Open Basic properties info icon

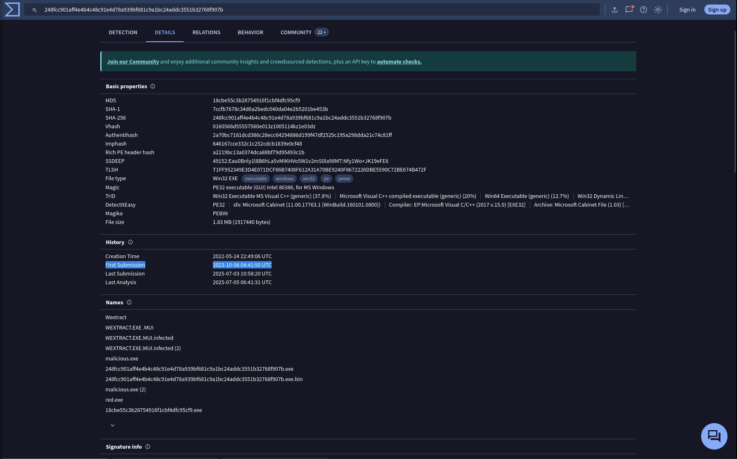click(x=153, y=86)
